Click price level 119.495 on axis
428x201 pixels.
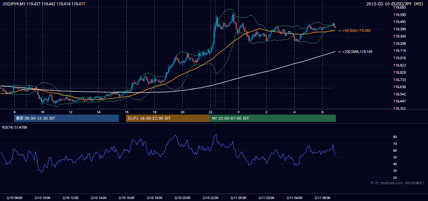click(x=399, y=22)
